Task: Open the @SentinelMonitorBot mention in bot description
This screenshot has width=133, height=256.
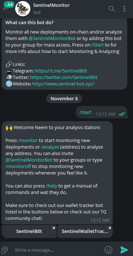Action: pos(52,38)
